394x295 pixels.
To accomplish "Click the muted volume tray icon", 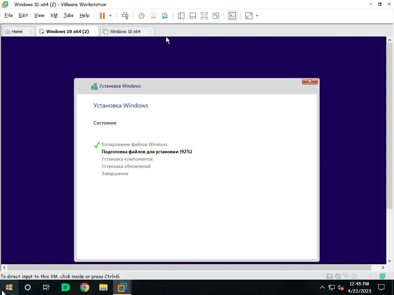I will pos(341,287).
